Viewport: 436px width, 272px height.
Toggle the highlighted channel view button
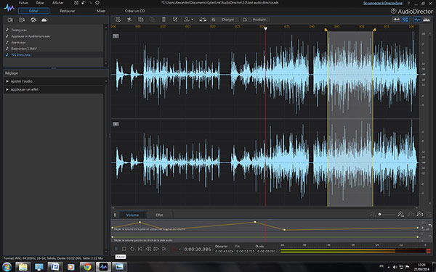coord(405,20)
